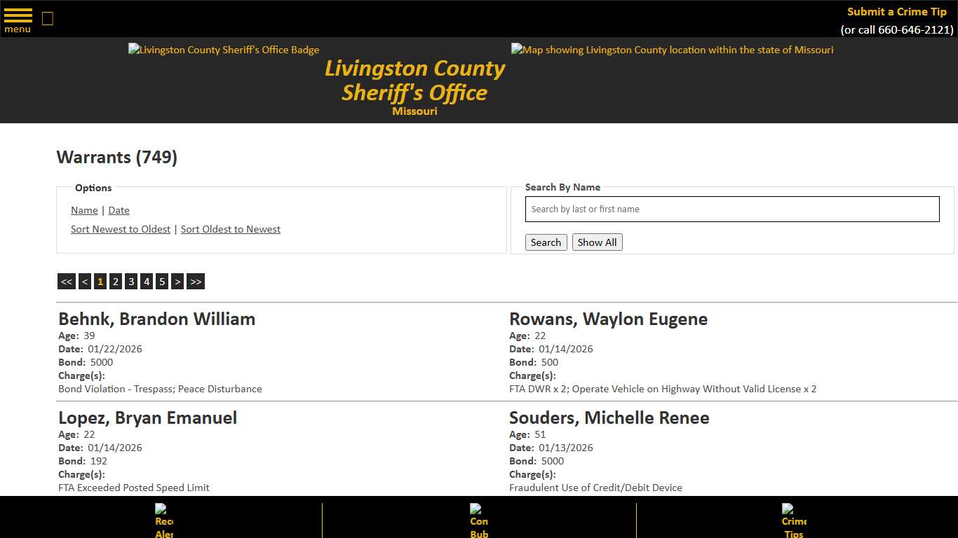Image resolution: width=958 pixels, height=538 pixels.
Task: Sort warrant list by Date
Action: [119, 210]
